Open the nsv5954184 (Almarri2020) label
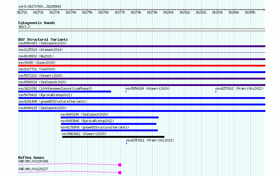This screenshot has height=176, width=274. 148,88
